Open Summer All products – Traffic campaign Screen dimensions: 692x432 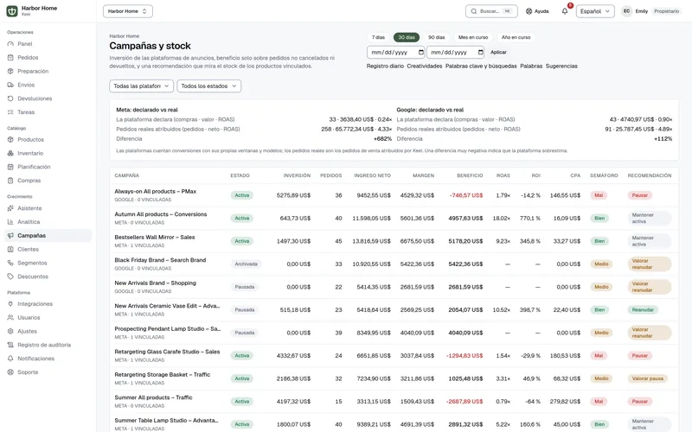[154, 397]
